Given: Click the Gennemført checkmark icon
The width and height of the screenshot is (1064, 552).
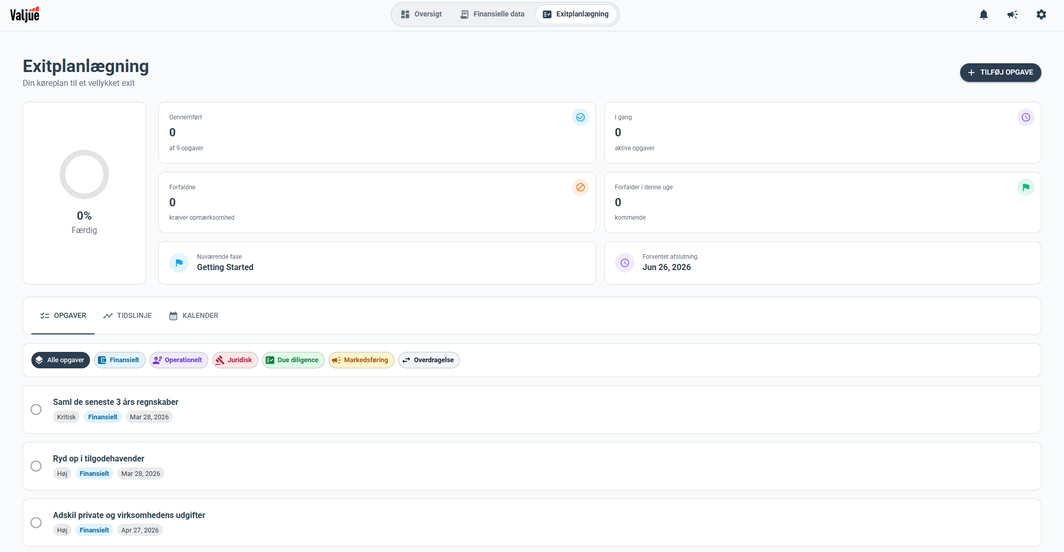Looking at the screenshot, I should (x=580, y=117).
